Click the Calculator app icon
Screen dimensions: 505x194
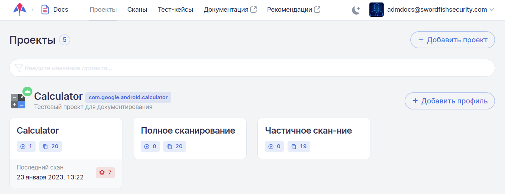(18, 101)
